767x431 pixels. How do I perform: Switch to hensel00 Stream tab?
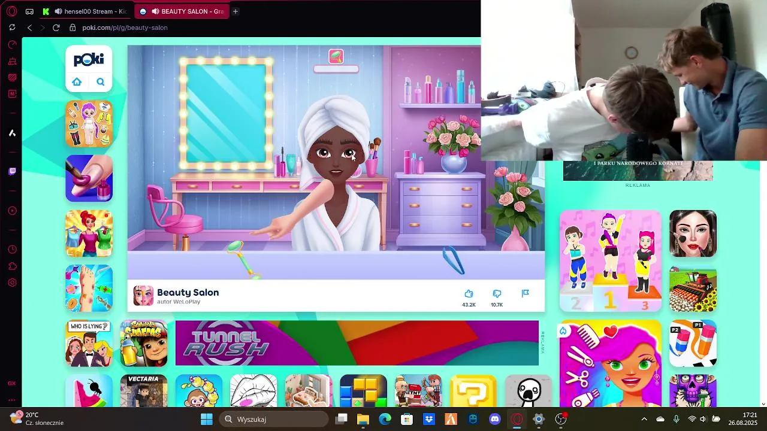tap(85, 11)
